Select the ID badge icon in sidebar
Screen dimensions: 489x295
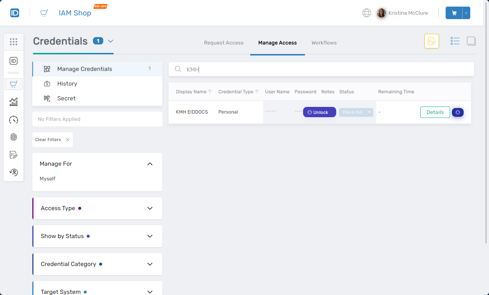pos(14,61)
